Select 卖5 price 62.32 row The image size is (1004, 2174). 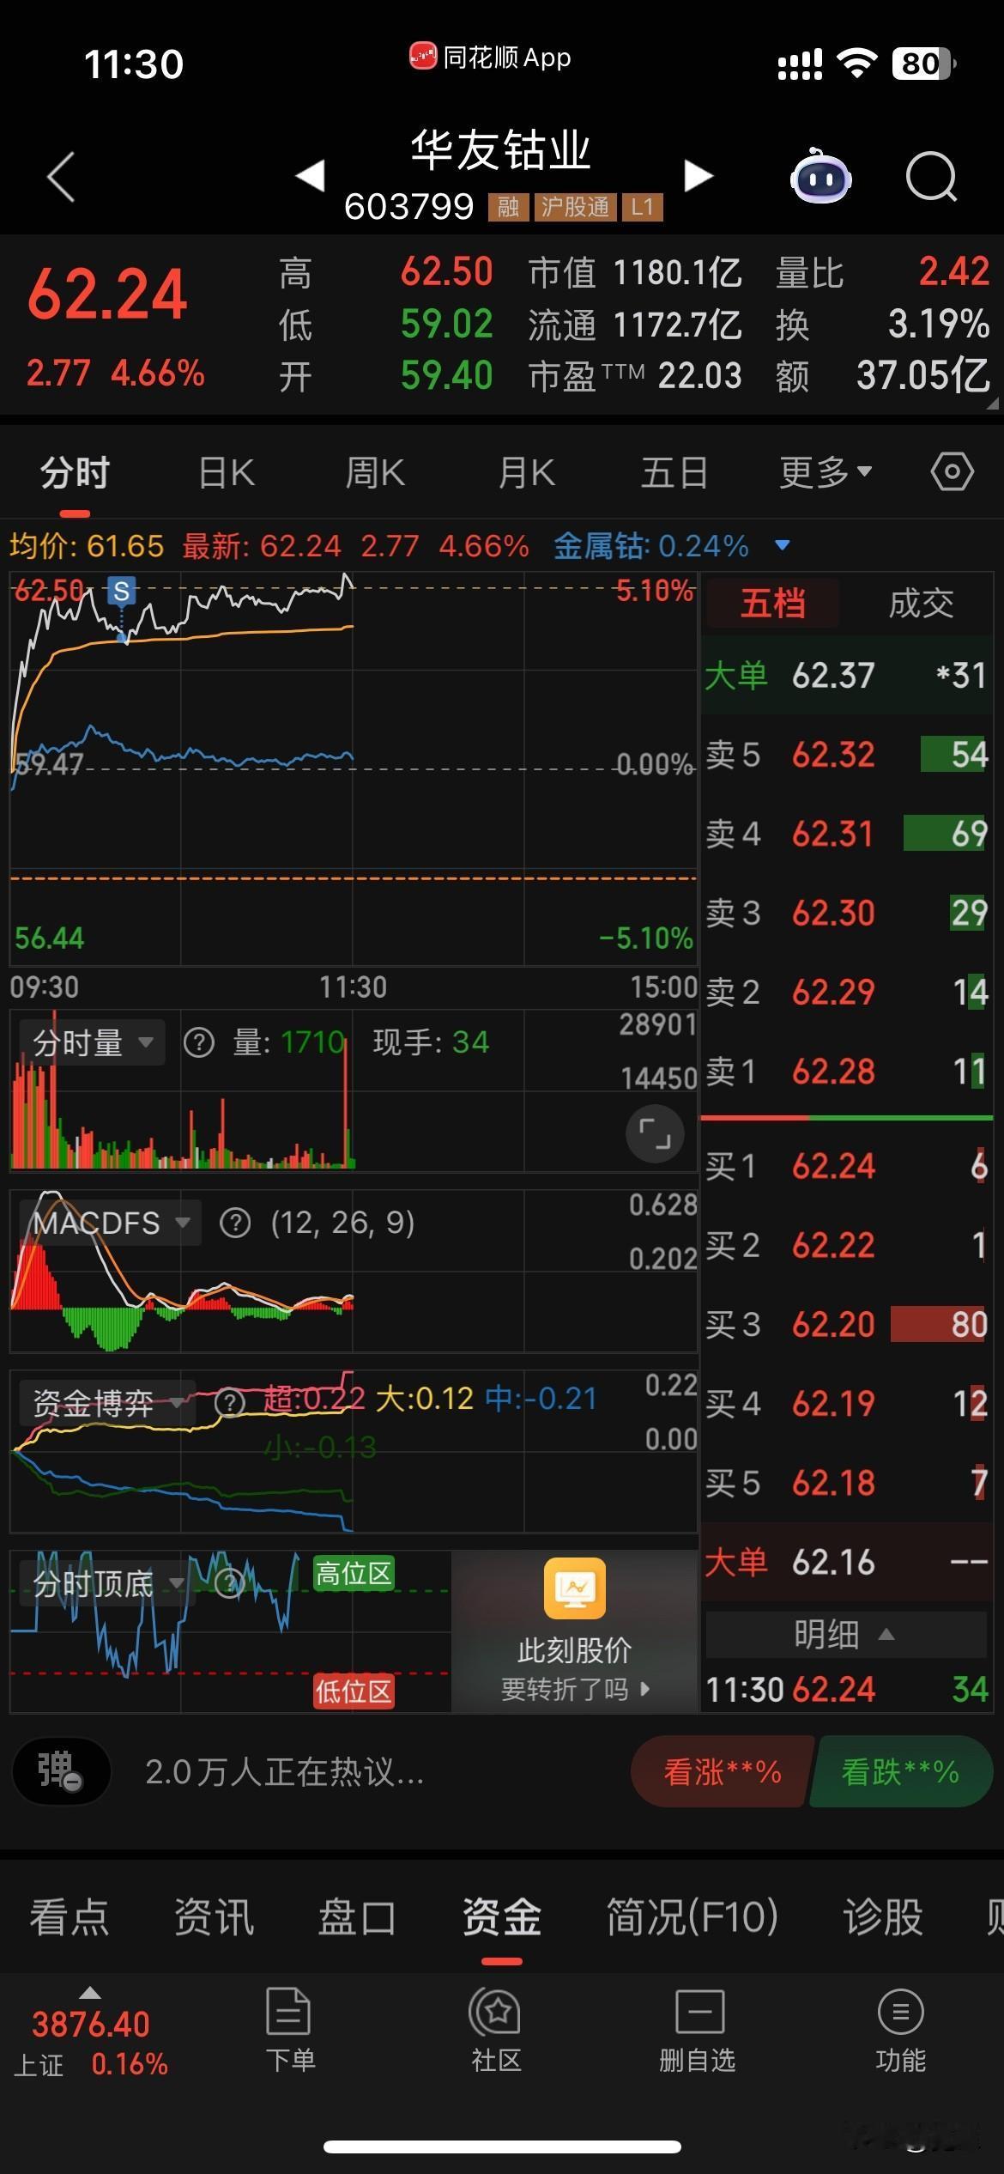tap(847, 755)
